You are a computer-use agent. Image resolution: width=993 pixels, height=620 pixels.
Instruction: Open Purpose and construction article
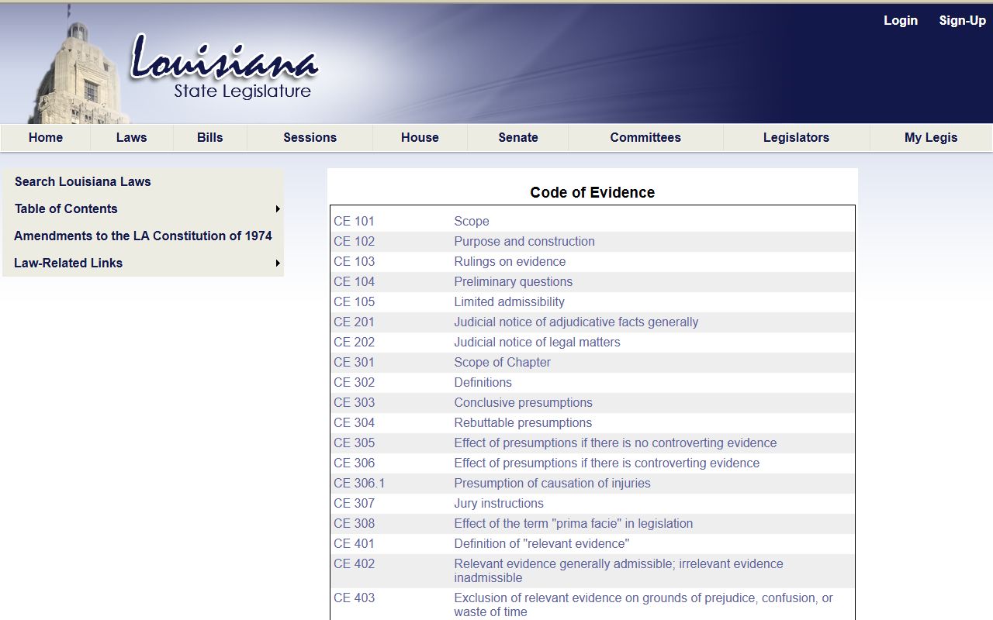pos(524,242)
